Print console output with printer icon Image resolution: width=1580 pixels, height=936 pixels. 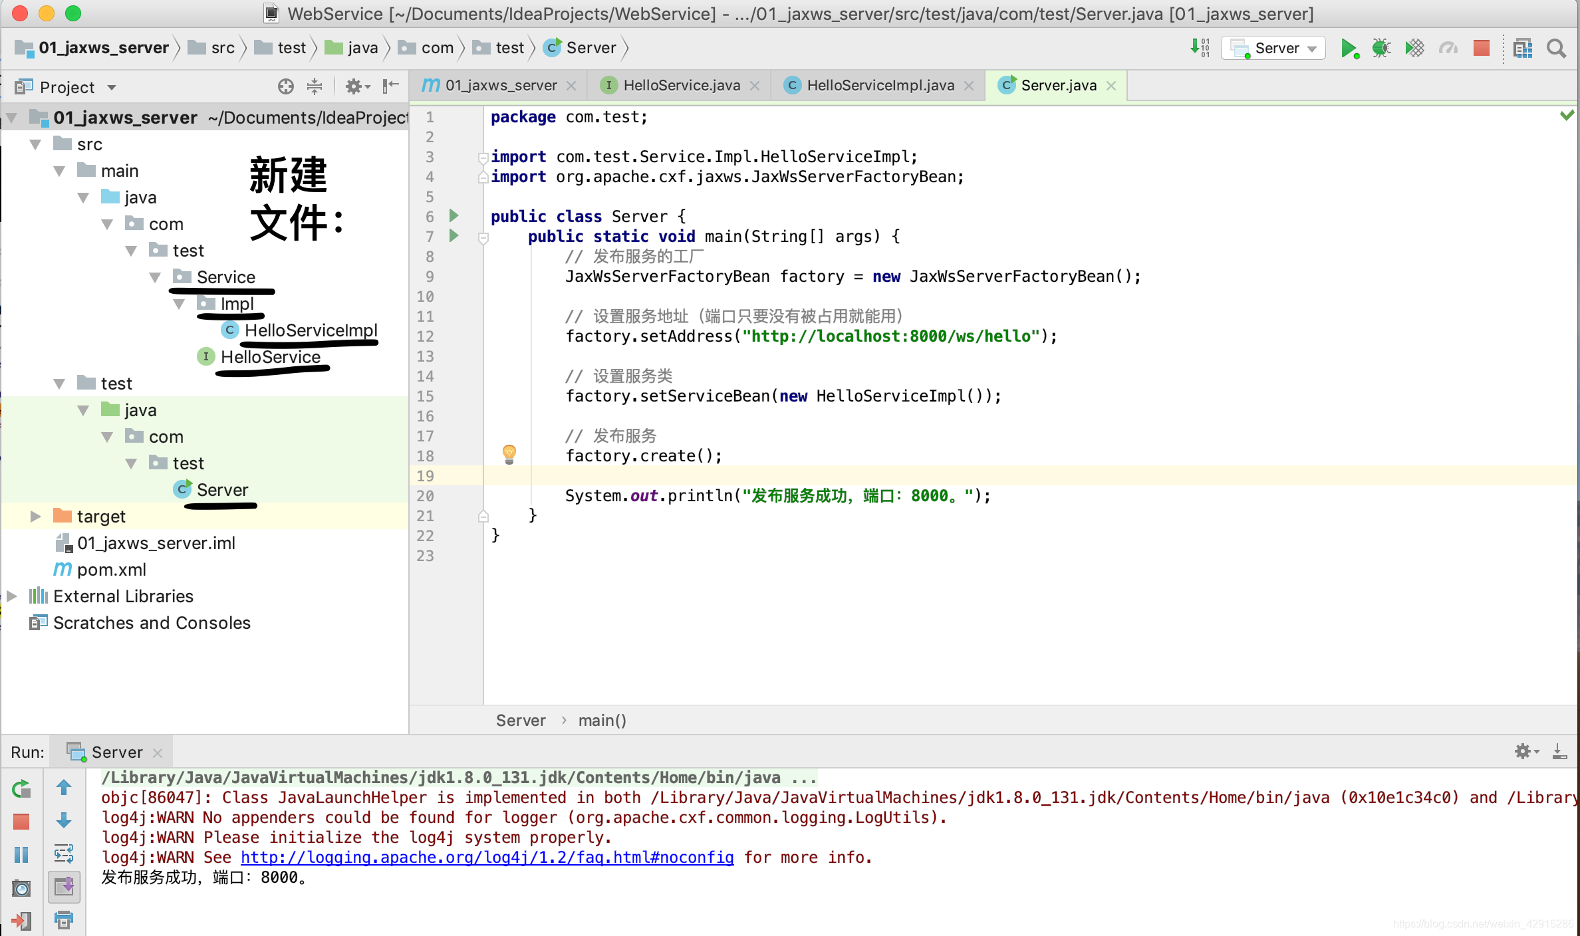point(64,920)
